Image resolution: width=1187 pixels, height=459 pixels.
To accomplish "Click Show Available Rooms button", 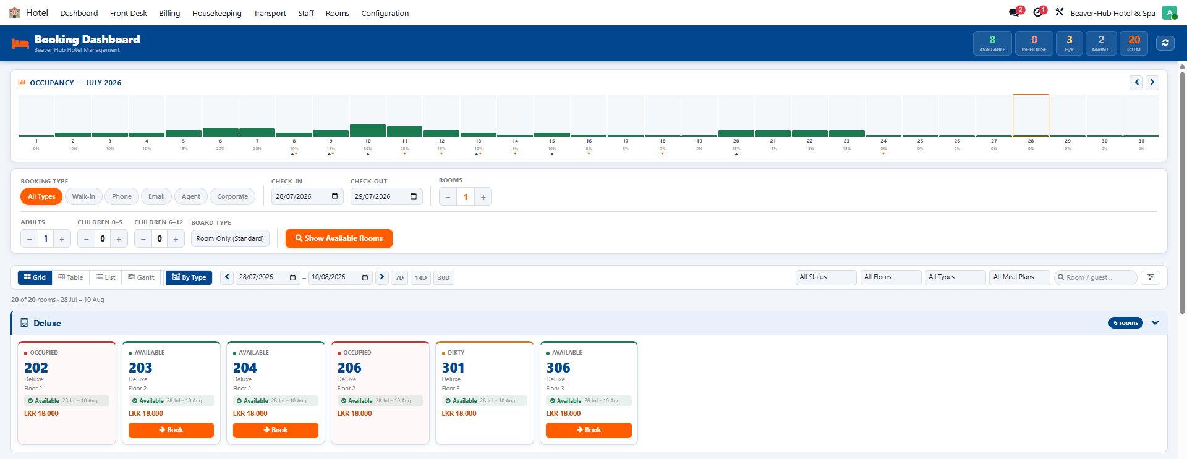I will pyautogui.click(x=339, y=238).
